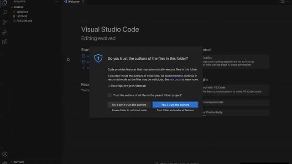Open the Manage gear icon
The height and width of the screenshot is (164, 292).
click(5, 163)
